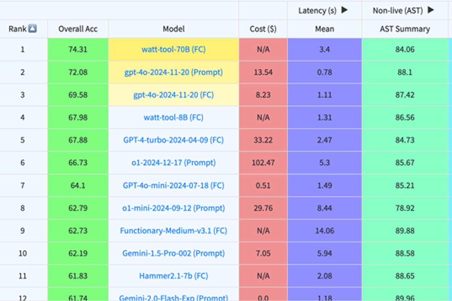Select the 29.76 cost cell
Viewport: 452px width, 301px height.
click(x=263, y=208)
